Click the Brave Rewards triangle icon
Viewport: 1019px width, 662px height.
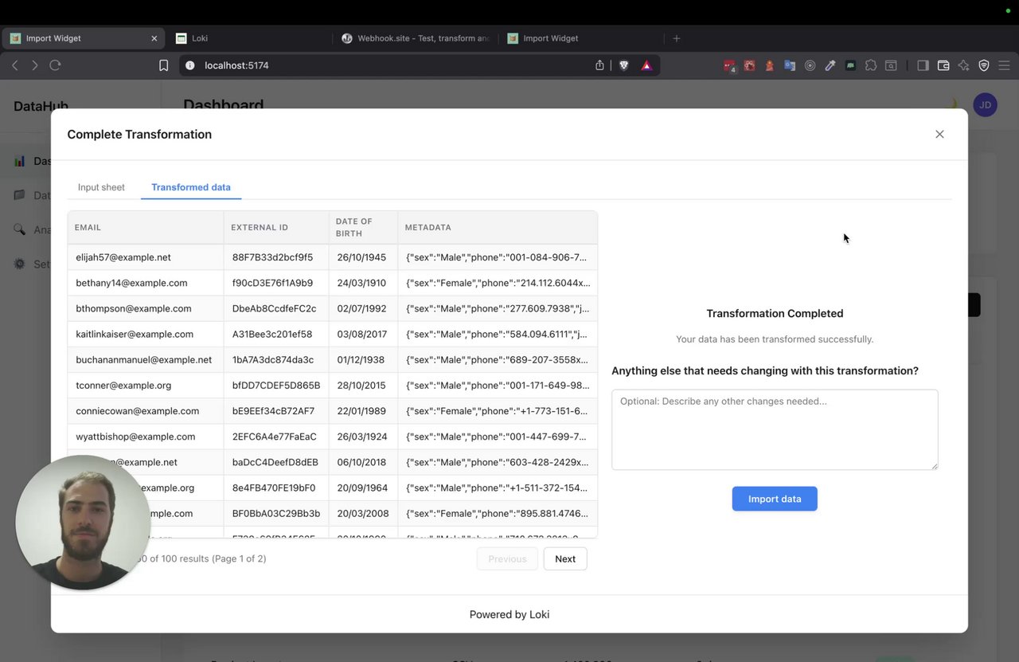pyautogui.click(x=646, y=65)
